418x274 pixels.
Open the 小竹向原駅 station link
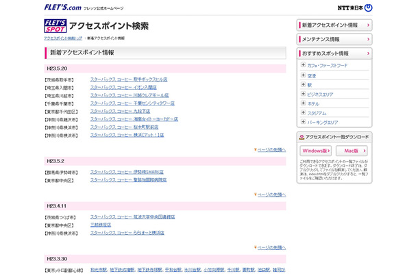click(x=214, y=270)
